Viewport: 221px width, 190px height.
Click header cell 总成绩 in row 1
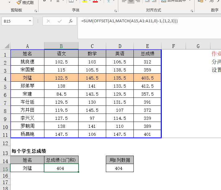point(147,54)
